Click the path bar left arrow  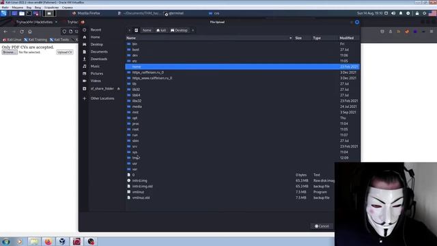129,30
